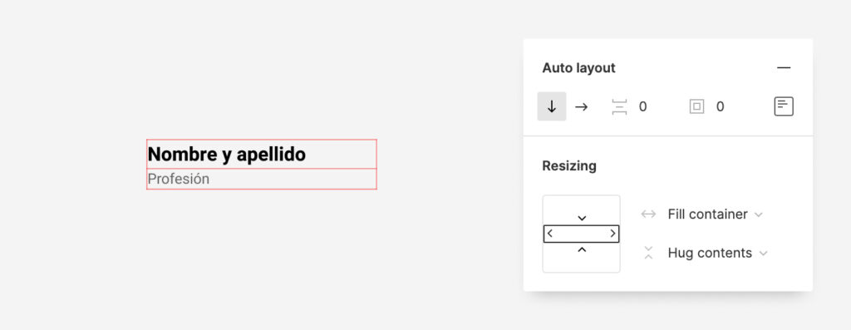Open the alignment options icon
This screenshot has height=330, width=851.
point(783,106)
